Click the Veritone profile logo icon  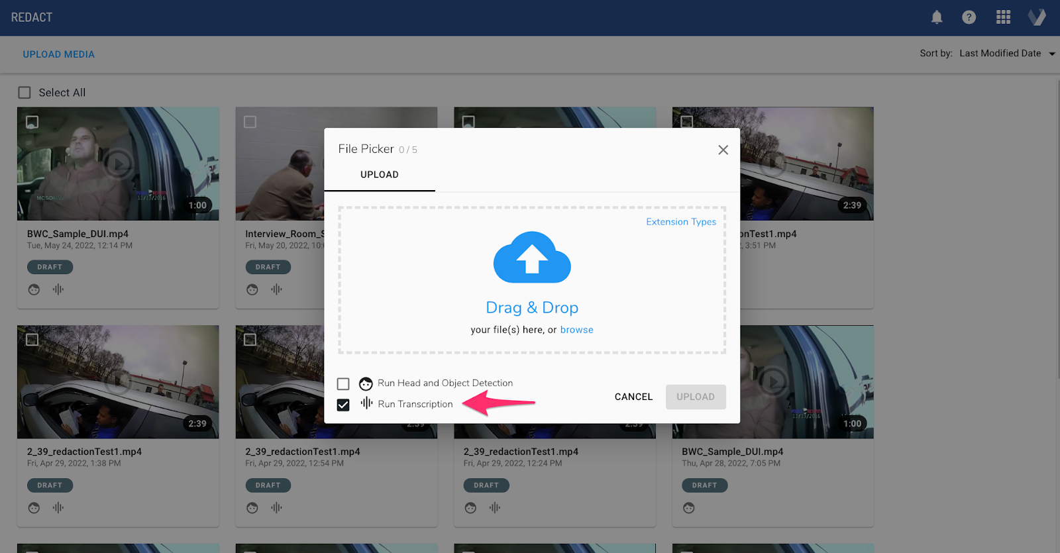point(1037,17)
